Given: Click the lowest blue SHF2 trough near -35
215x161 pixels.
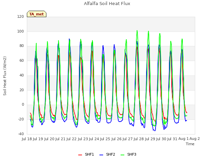Looking at the screenshot, I should [x=155, y=130].
